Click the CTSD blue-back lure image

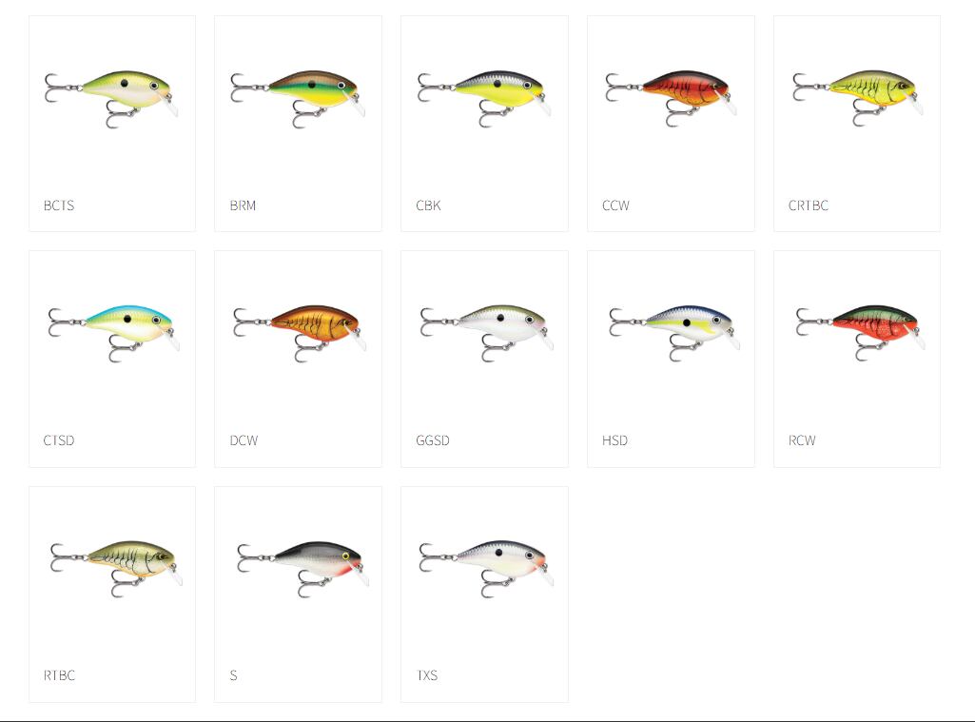click(114, 333)
